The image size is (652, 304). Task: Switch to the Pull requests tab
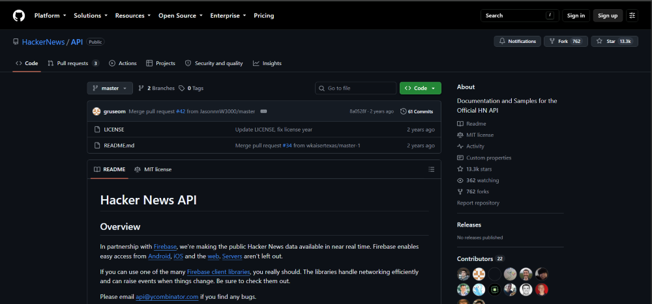coord(73,63)
